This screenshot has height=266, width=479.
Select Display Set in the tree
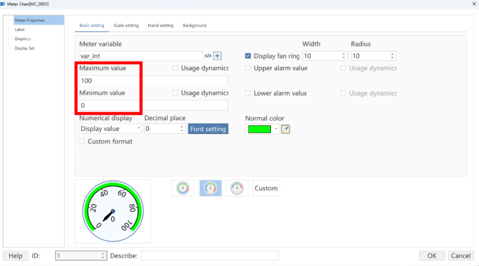(24, 49)
